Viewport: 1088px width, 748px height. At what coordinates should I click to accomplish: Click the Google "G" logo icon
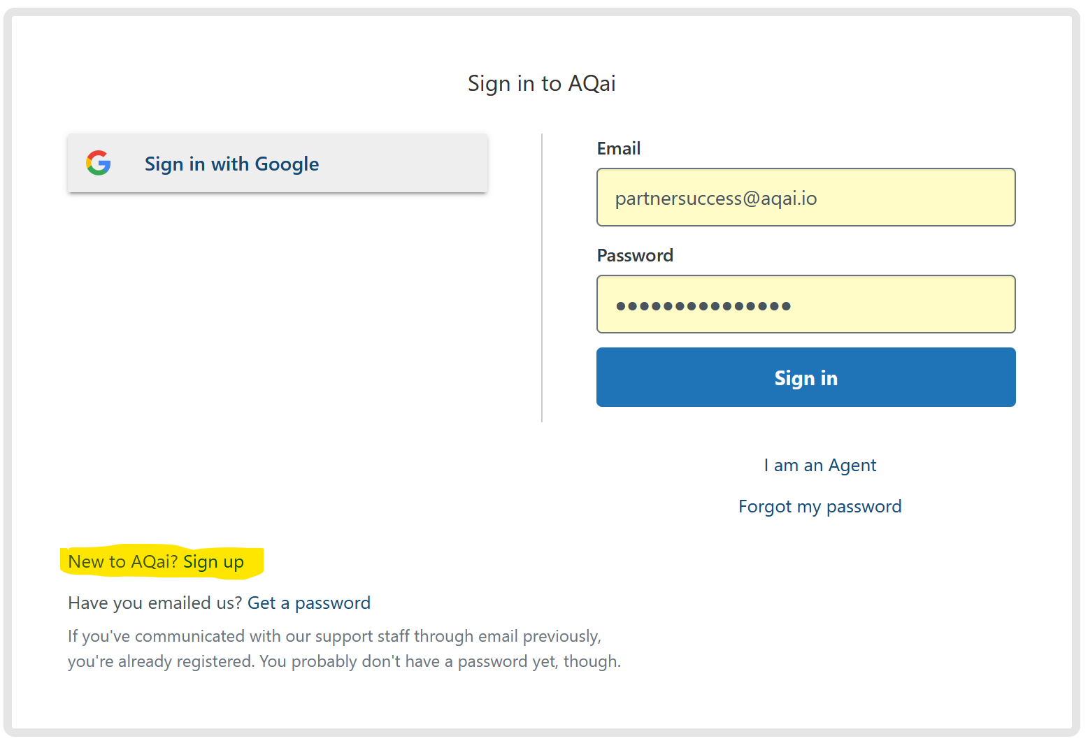[99, 163]
